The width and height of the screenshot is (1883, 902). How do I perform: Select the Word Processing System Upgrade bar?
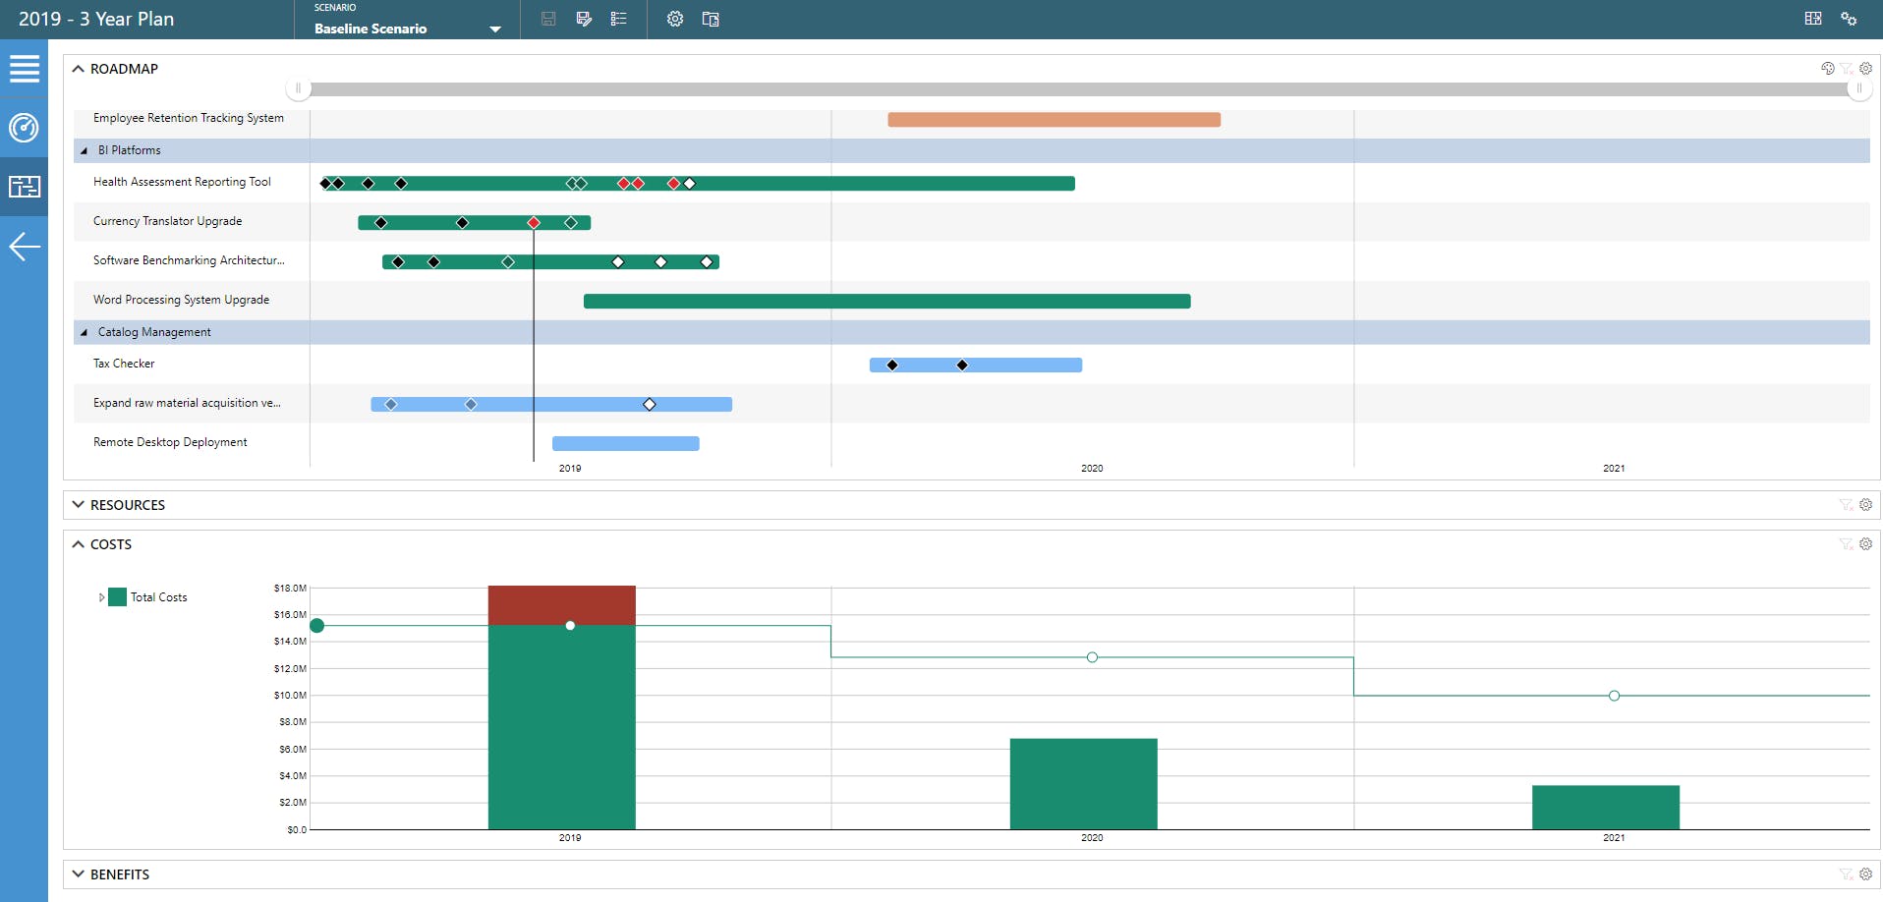click(x=886, y=301)
